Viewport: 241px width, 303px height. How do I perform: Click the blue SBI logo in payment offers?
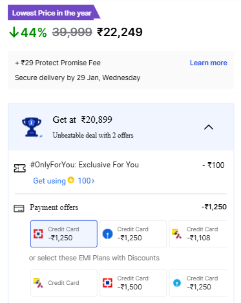tap(107, 234)
